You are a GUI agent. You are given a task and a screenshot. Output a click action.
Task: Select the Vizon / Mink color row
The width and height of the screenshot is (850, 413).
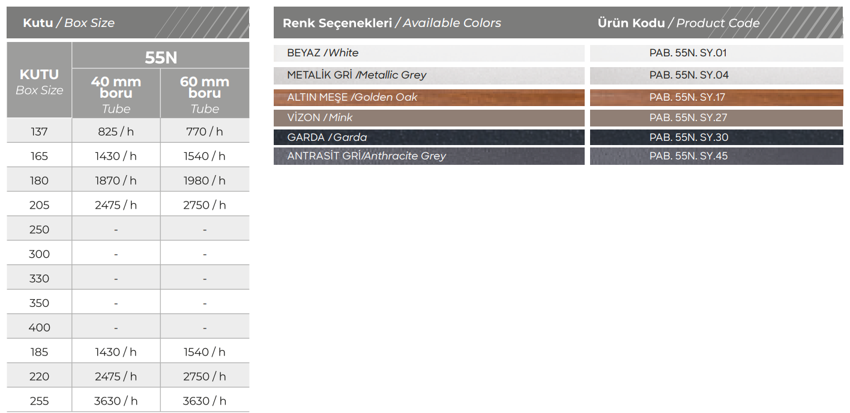(429, 117)
